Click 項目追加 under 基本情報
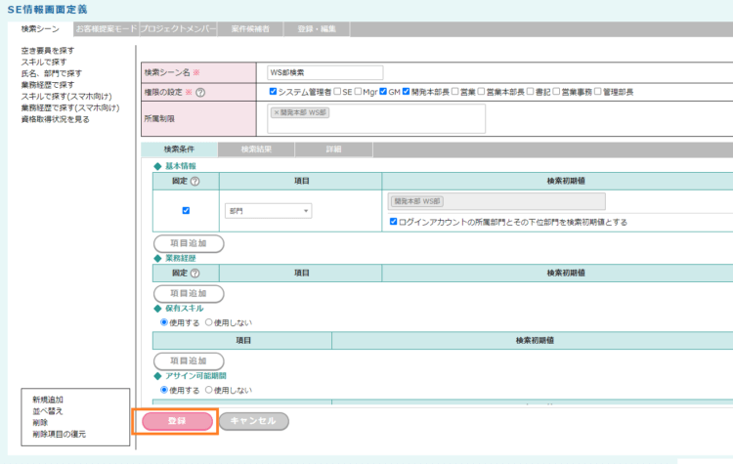 pos(189,243)
